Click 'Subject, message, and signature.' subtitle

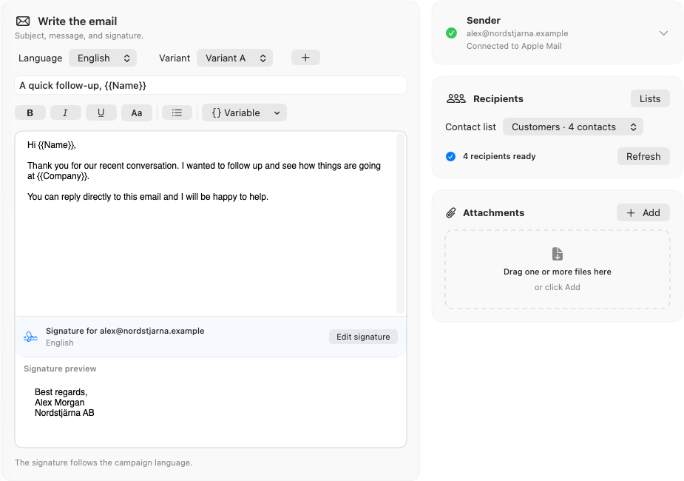tap(79, 36)
